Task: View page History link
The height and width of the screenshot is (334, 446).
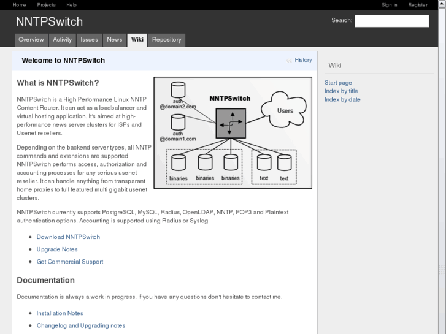Action: [x=303, y=60]
